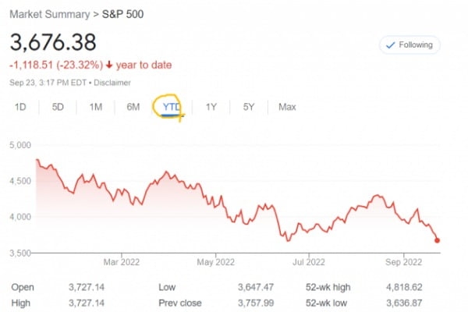
Task: Click the red endpoint dot on the chart
Action: point(438,240)
